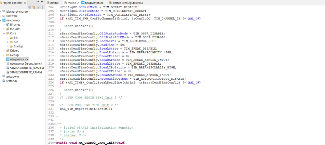Select the Src folder
This screenshot has height=145, width=325.
tap(16, 42)
